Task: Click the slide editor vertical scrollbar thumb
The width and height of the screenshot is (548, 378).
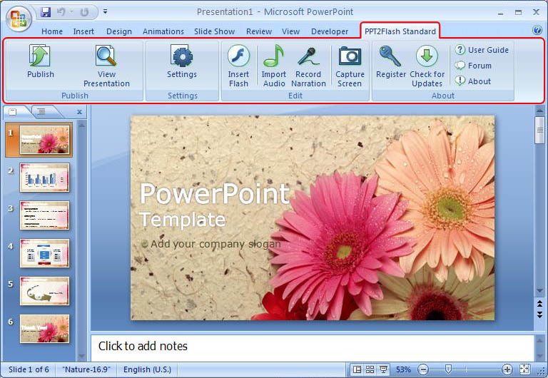Action: (539, 131)
